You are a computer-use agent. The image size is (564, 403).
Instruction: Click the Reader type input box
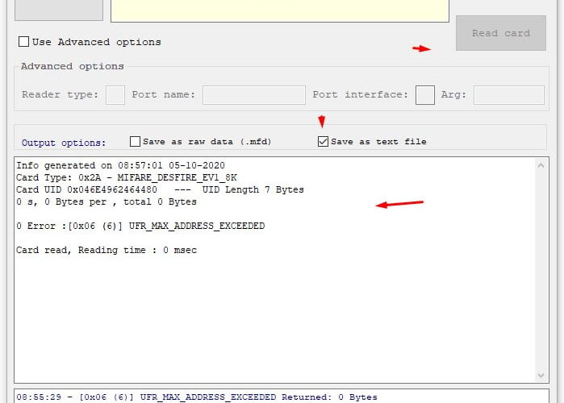[x=115, y=95]
